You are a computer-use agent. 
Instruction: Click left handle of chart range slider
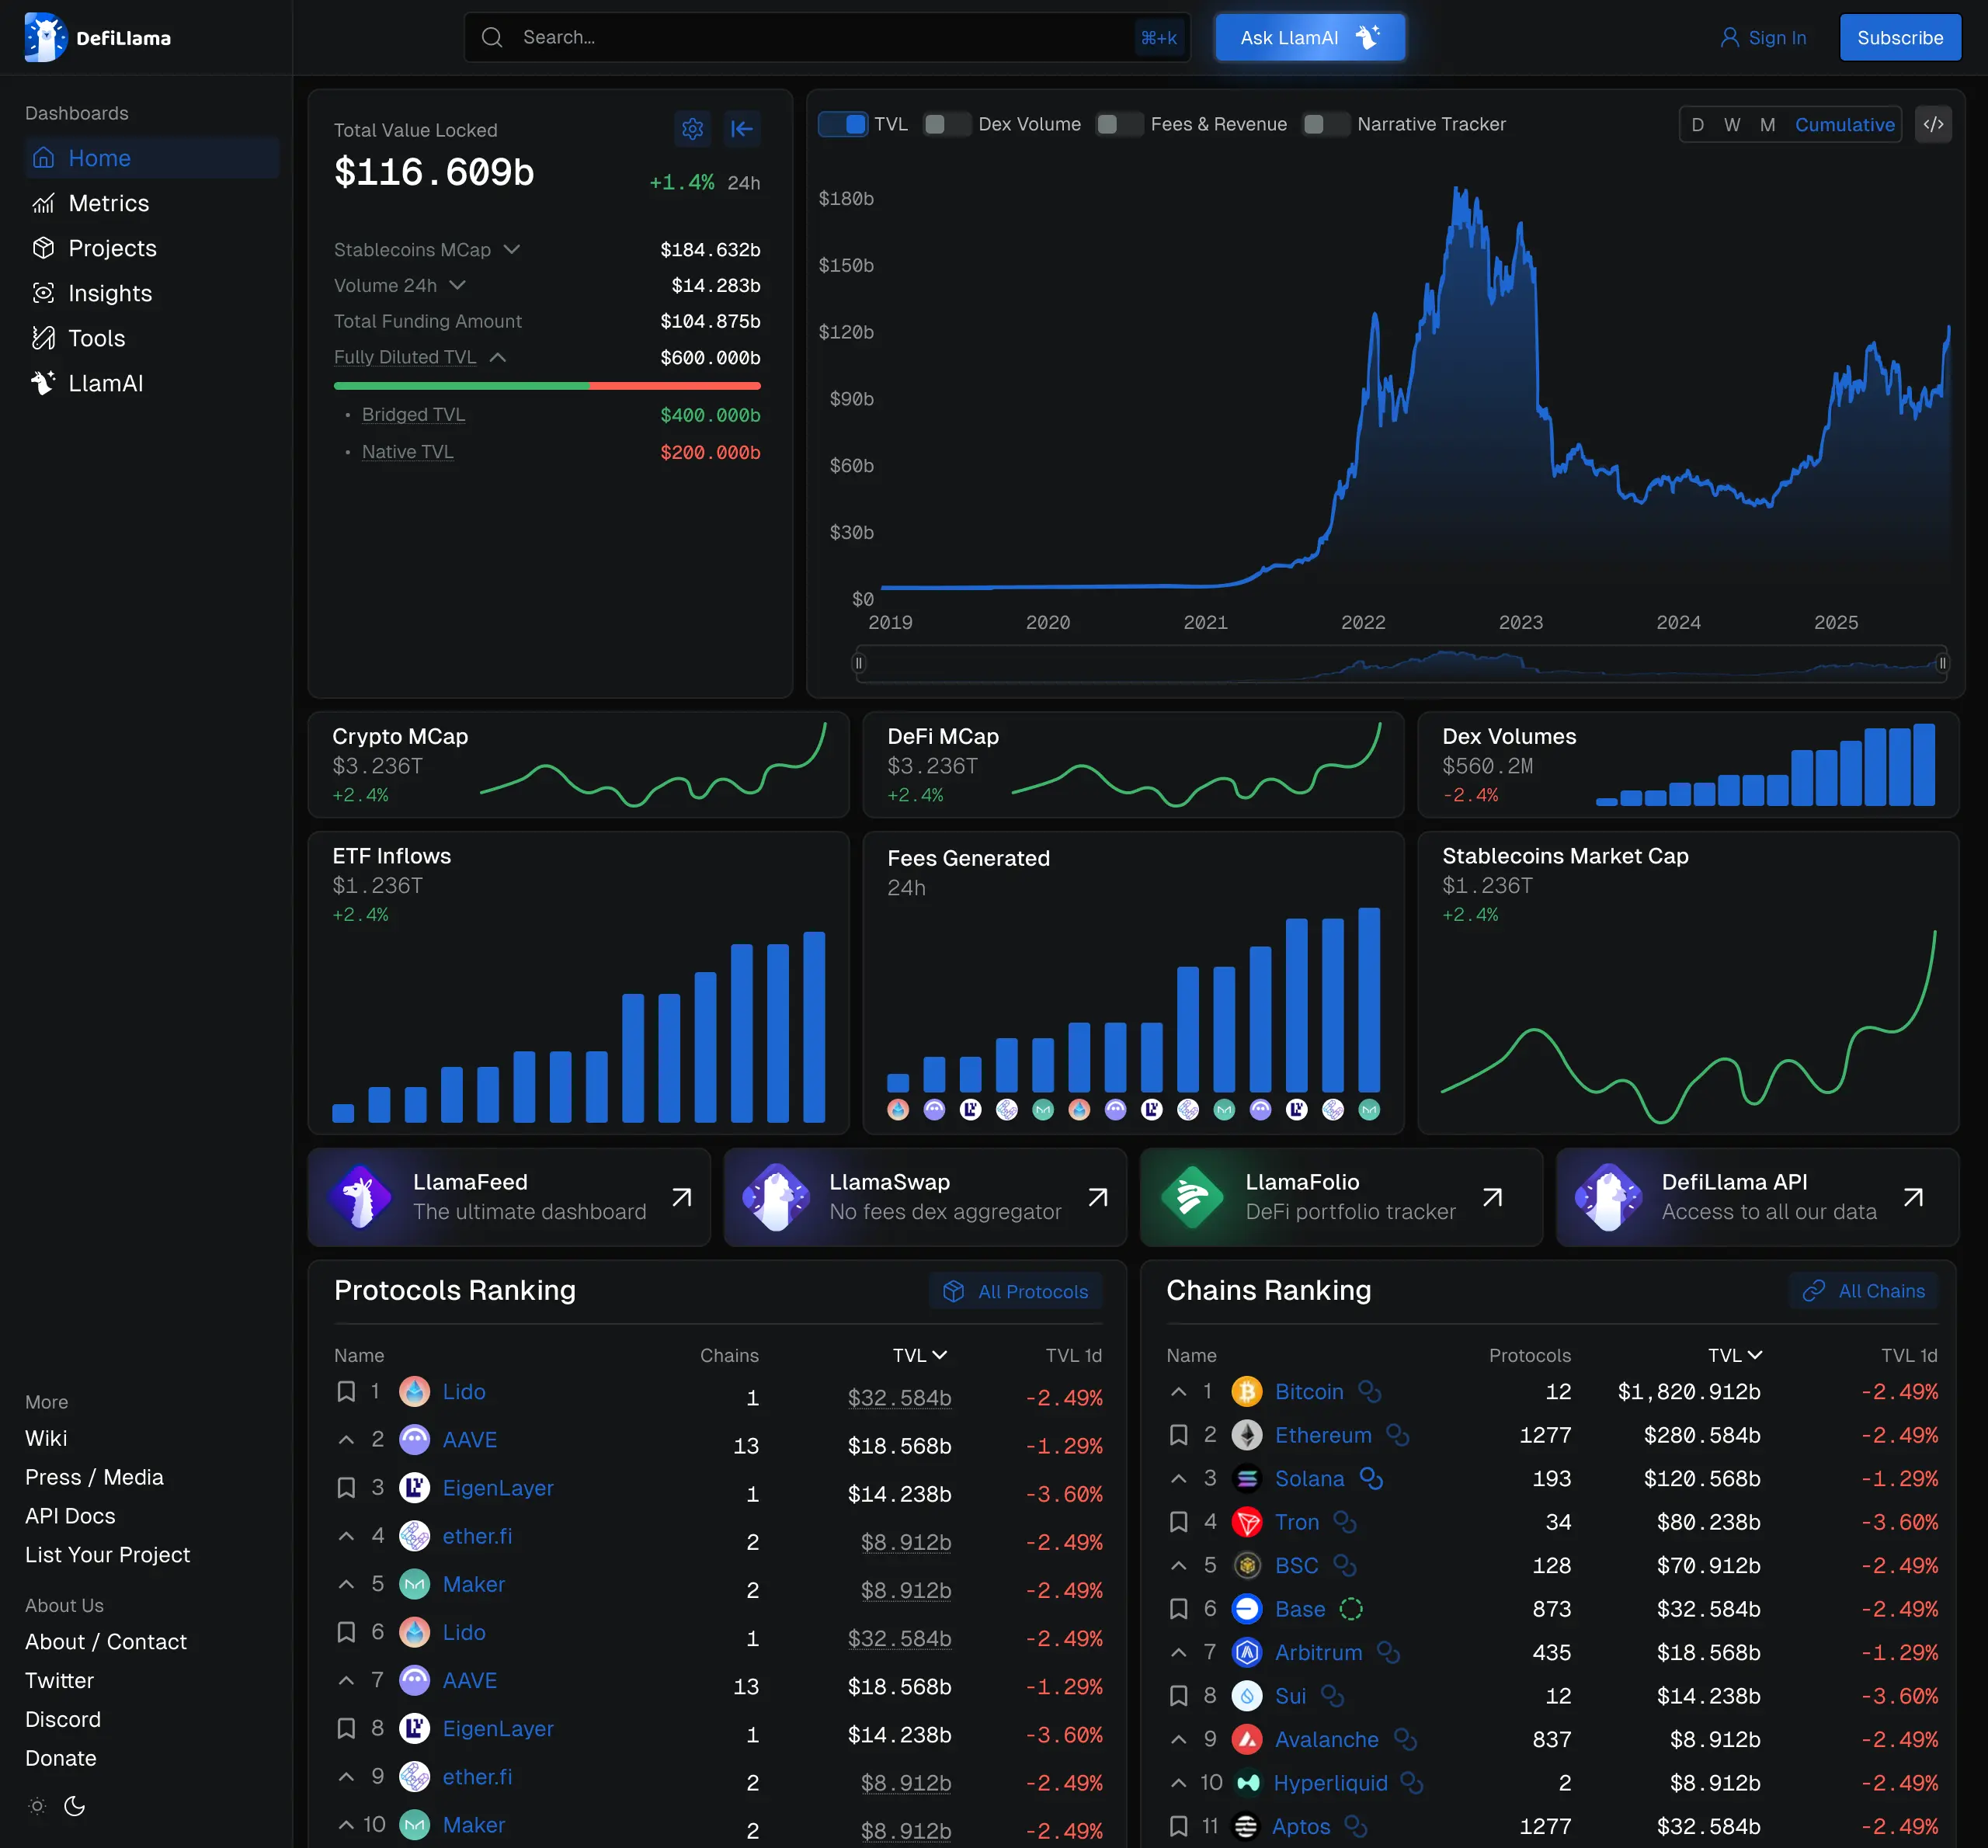click(859, 663)
